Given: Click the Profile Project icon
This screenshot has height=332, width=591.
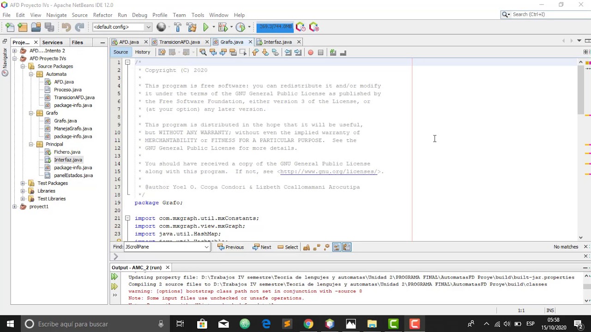Looking at the screenshot, I should 241,27.
